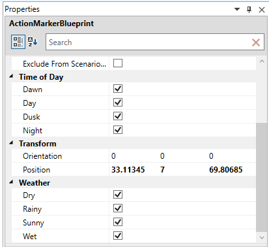Select the Wet property label
This screenshot has width=269, height=247.
30,237
